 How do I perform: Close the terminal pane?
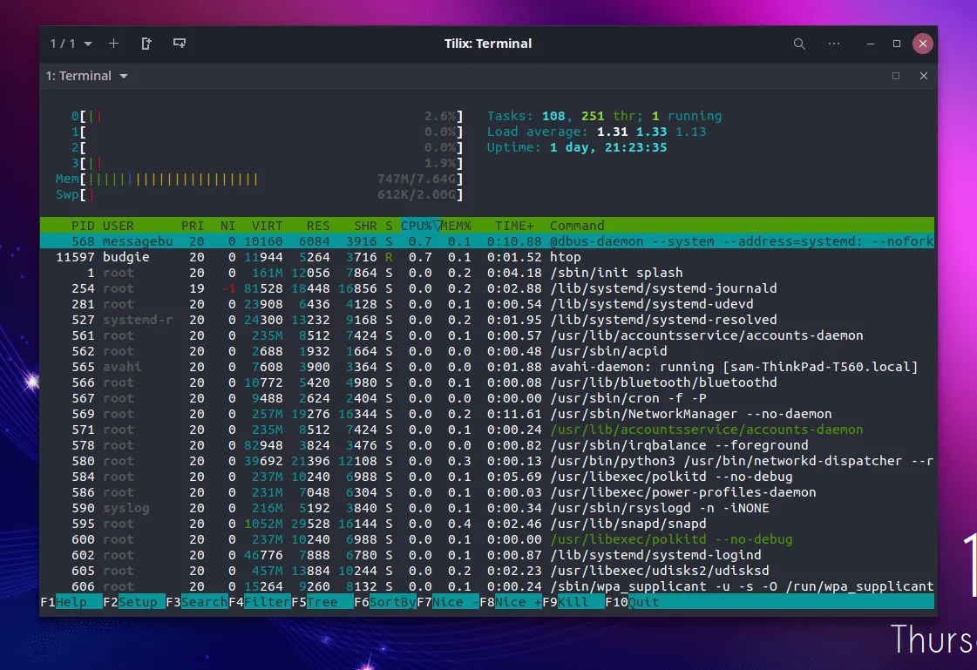(x=923, y=76)
